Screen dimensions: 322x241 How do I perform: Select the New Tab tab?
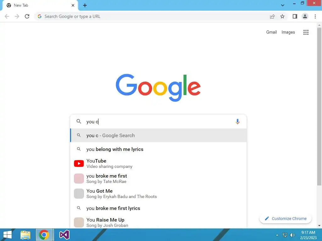pyautogui.click(x=40, y=5)
